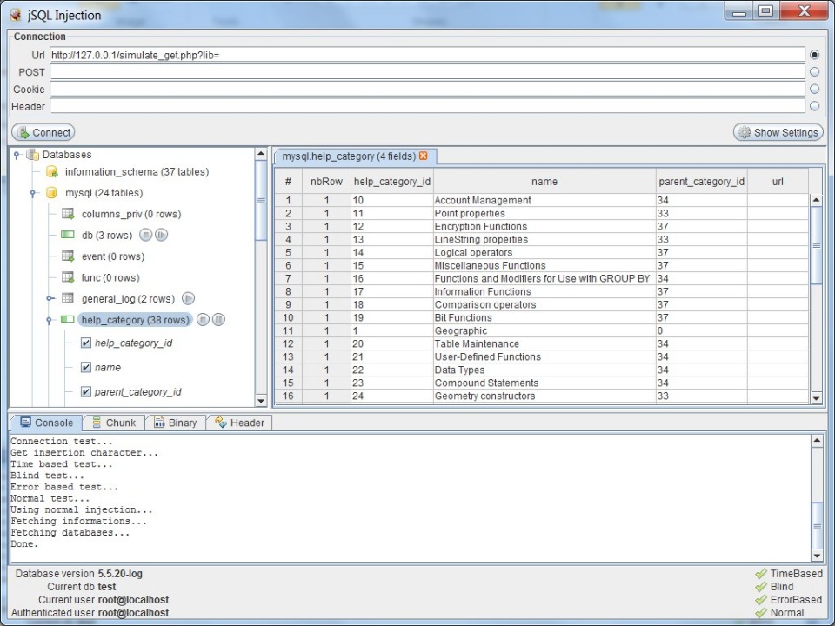835x626 pixels.
Task: Select the Cookie injection radio button
Action: coord(815,89)
